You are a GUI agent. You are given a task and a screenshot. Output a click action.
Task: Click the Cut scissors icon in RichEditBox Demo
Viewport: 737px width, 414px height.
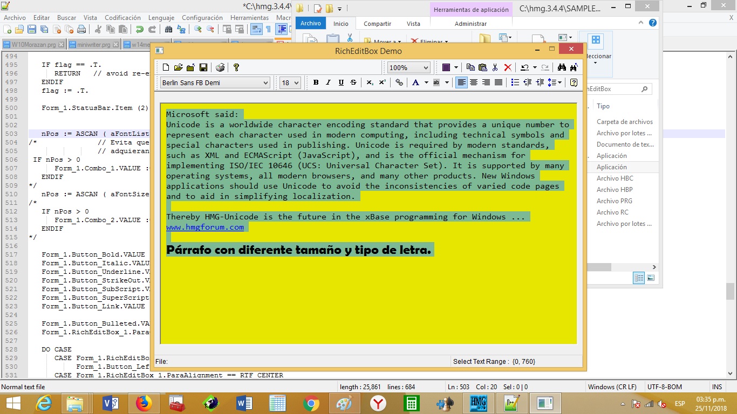495,67
